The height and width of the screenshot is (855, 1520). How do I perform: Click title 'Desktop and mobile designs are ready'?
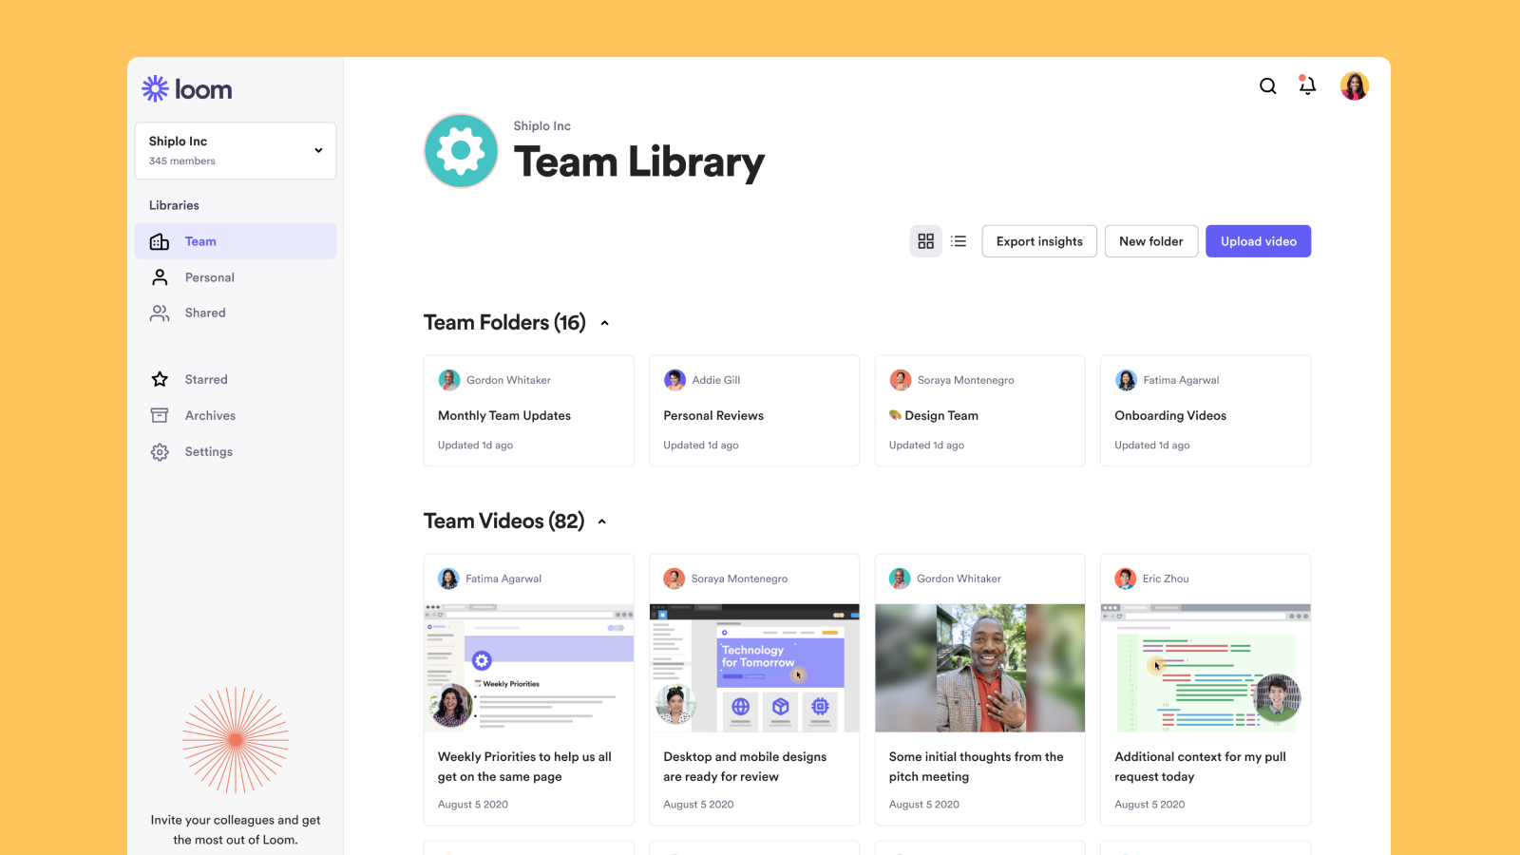pyautogui.click(x=745, y=767)
